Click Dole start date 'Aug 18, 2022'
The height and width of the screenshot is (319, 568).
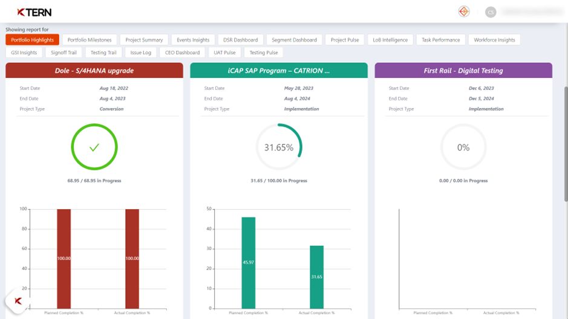(x=114, y=88)
